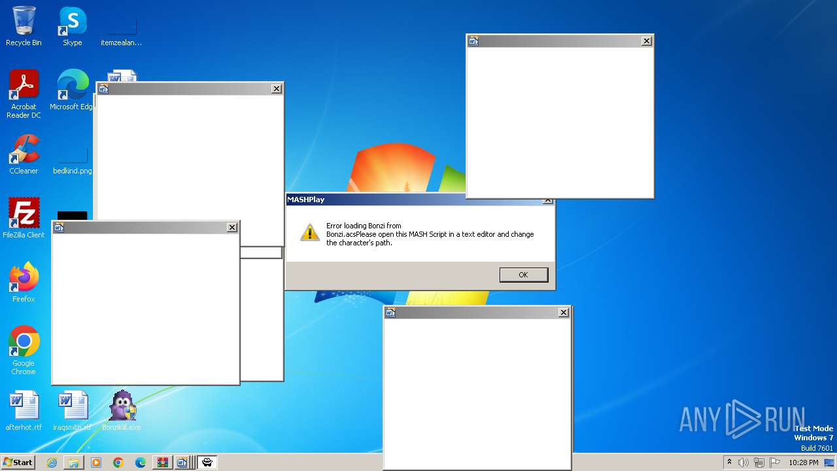Open Edge from the taskbar
Viewport: 837px width, 471px height.
(141, 462)
